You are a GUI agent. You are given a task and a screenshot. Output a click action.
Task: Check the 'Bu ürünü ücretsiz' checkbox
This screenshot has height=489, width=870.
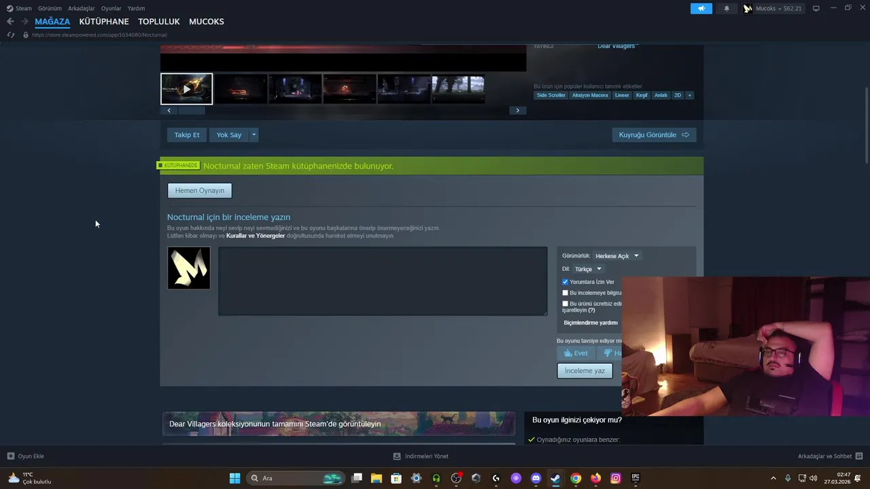click(x=565, y=304)
